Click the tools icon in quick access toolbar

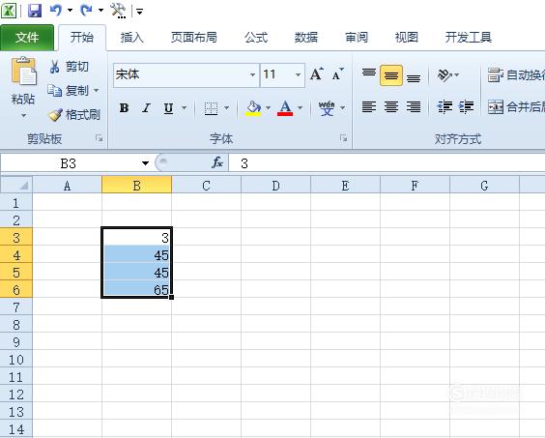tap(118, 11)
